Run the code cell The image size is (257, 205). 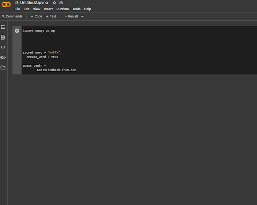tap(17, 31)
